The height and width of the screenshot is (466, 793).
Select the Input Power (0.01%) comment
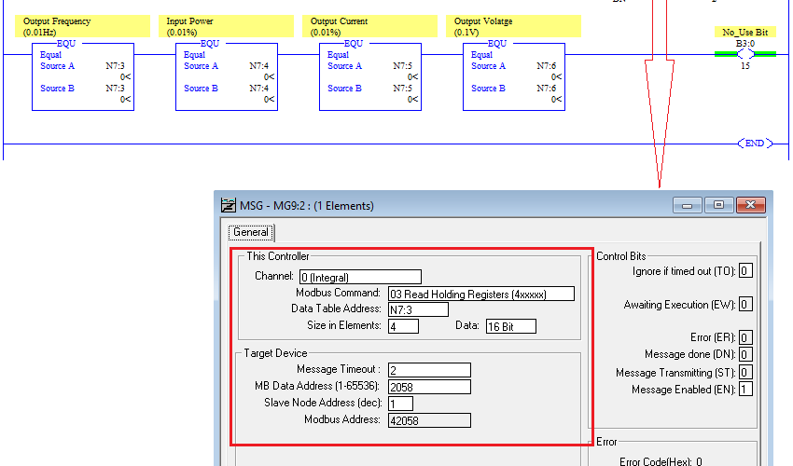[x=226, y=26]
